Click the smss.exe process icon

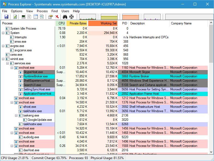(12, 42)
